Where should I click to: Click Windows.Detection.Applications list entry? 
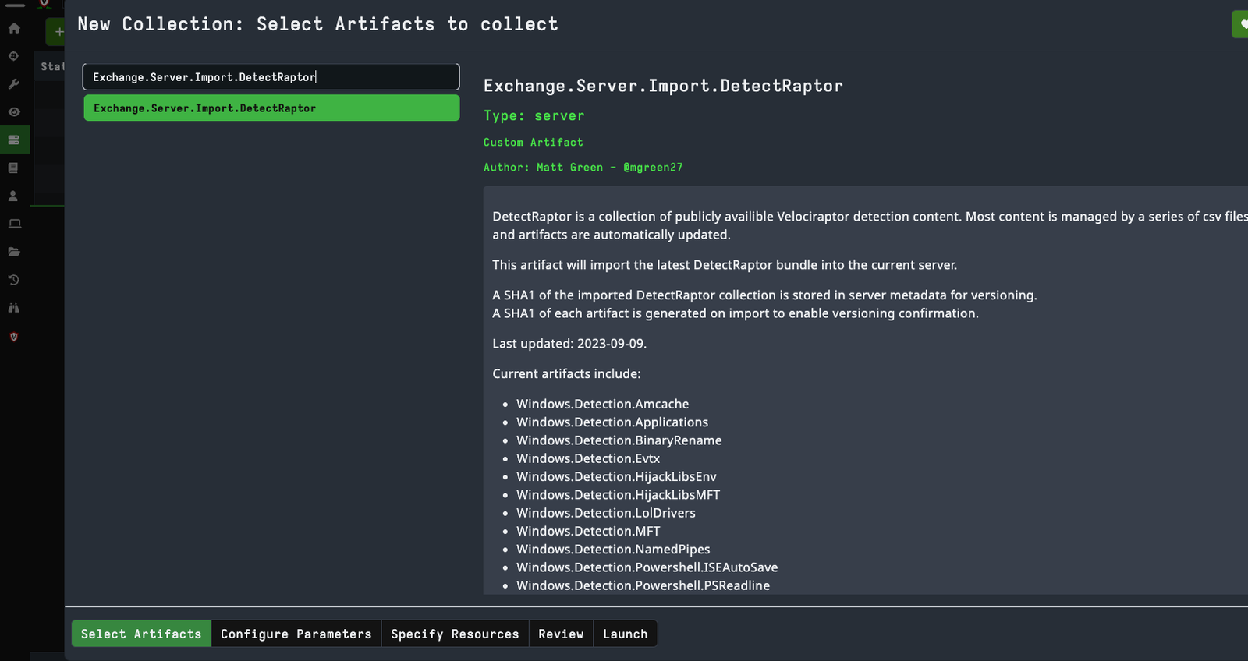click(x=612, y=422)
